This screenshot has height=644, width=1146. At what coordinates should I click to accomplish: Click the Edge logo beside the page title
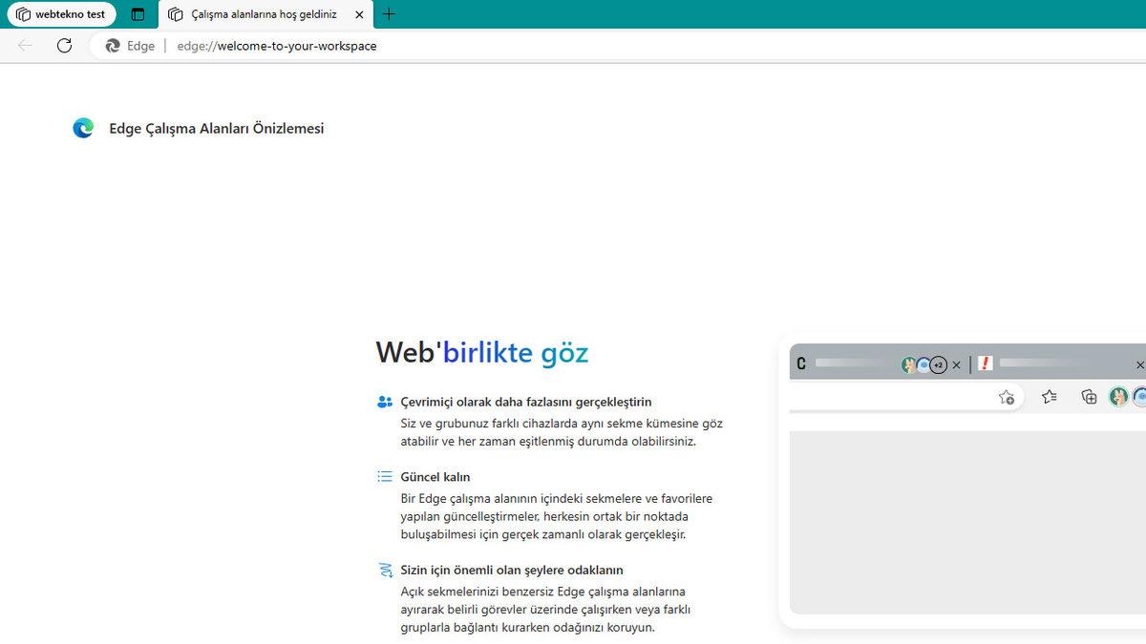[x=84, y=127]
